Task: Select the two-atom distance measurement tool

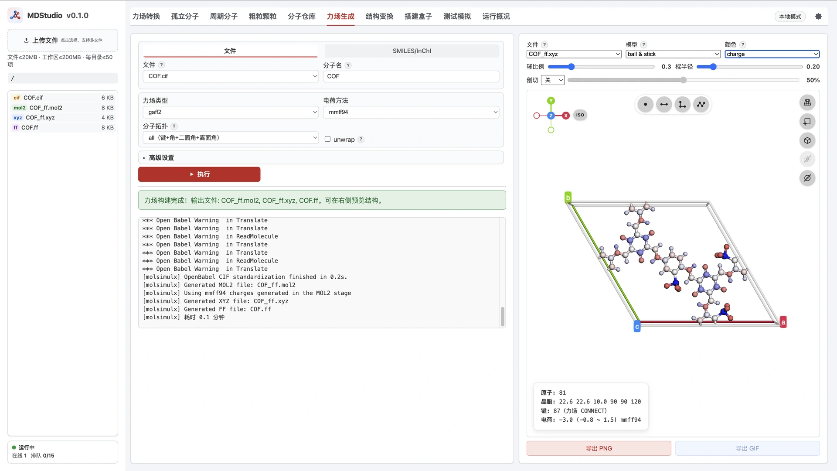Action: [x=664, y=104]
